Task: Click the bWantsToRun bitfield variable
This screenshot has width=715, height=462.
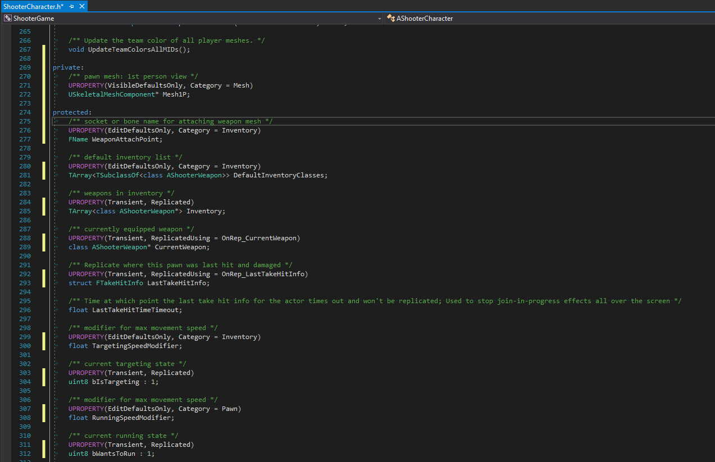Action: click(x=113, y=454)
